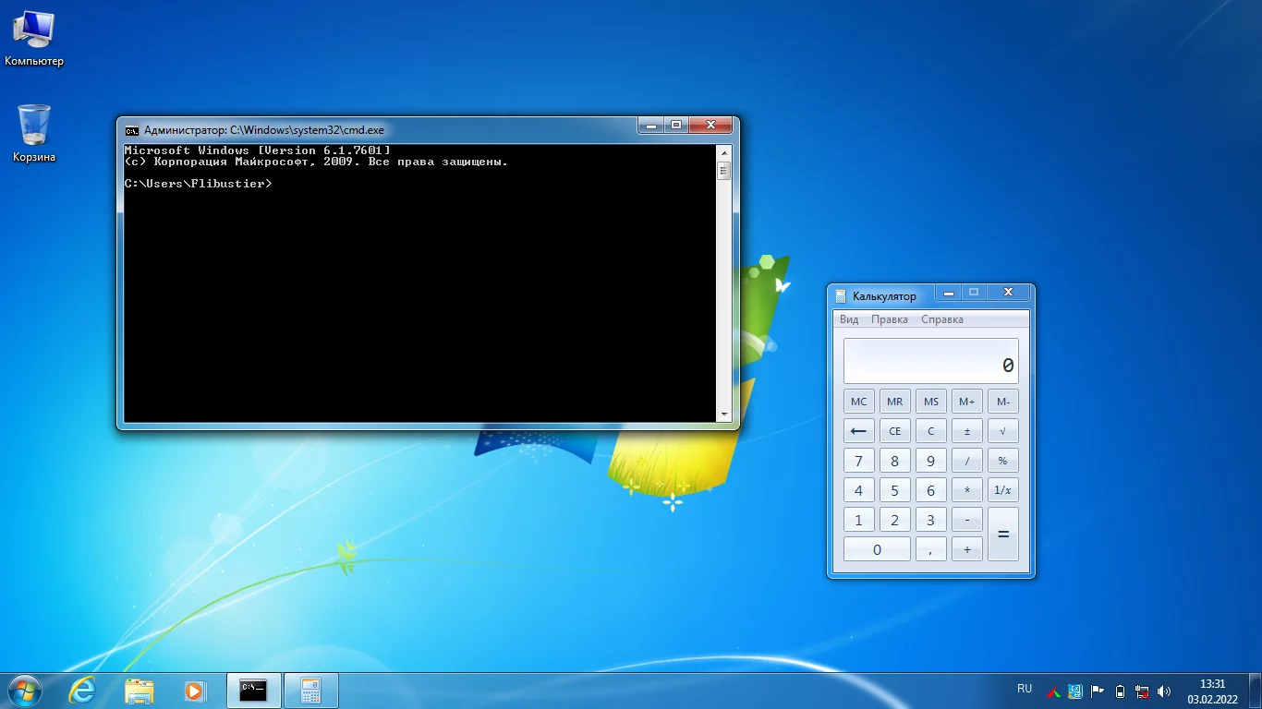The image size is (1262, 709).
Task: Click the M- memory subtract button
Action: tap(1002, 402)
